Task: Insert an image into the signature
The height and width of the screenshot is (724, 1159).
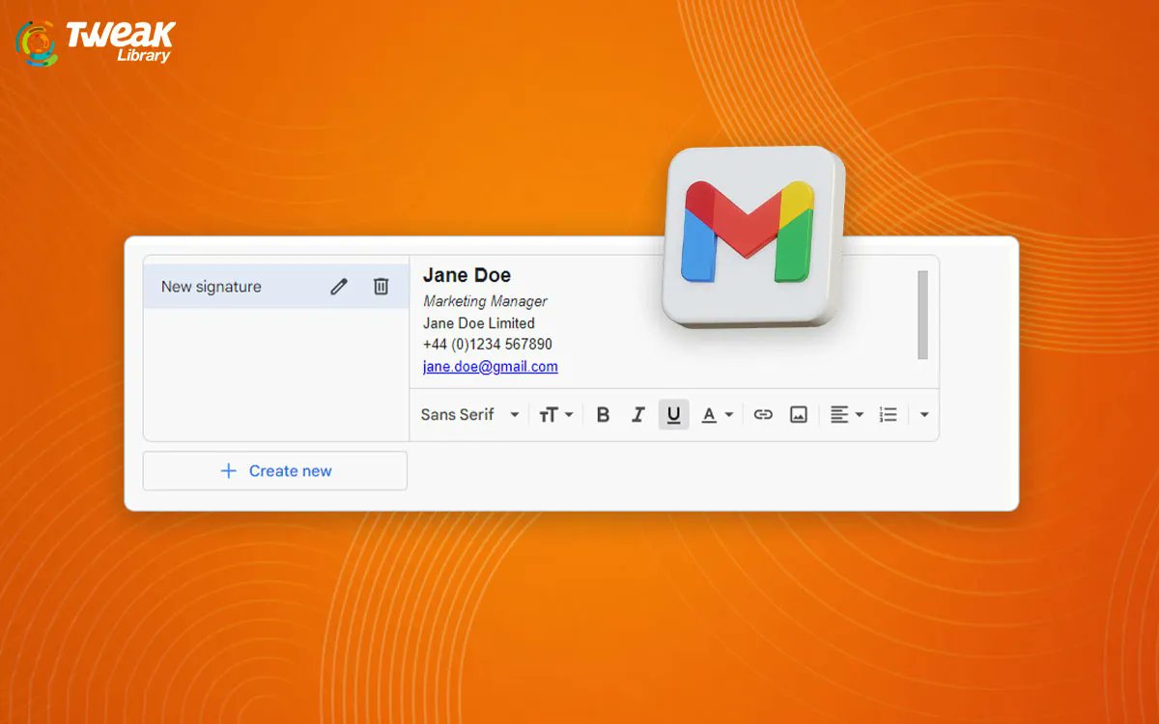Action: [x=799, y=414]
